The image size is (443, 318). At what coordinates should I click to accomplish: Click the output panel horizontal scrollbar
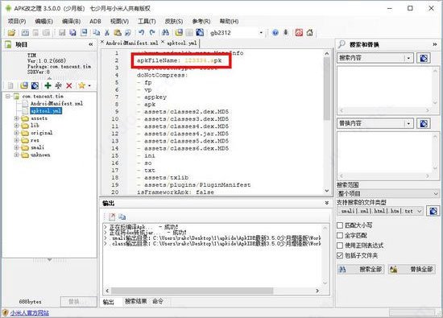click(192, 291)
